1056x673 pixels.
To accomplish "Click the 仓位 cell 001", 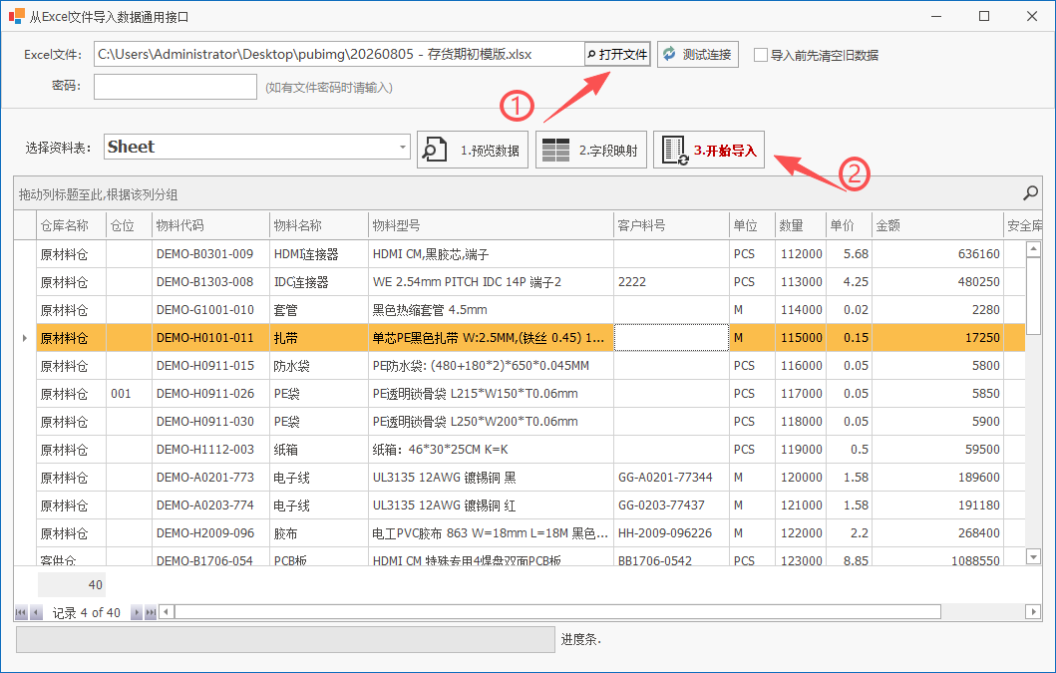I will click(130, 394).
